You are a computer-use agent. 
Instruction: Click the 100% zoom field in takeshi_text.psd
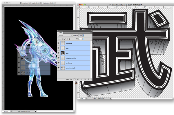81,98
